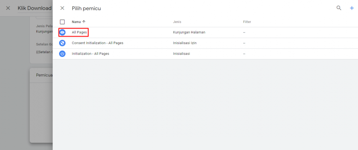Choose Consent Initialization - All Pages trigger
The width and height of the screenshot is (358, 150).
[97, 43]
